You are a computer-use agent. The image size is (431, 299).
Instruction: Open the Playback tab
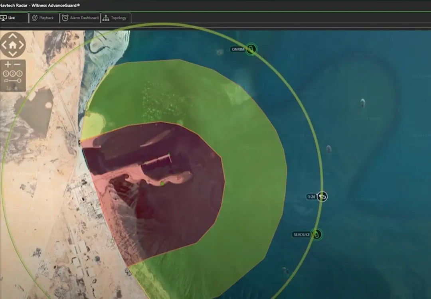pos(44,18)
